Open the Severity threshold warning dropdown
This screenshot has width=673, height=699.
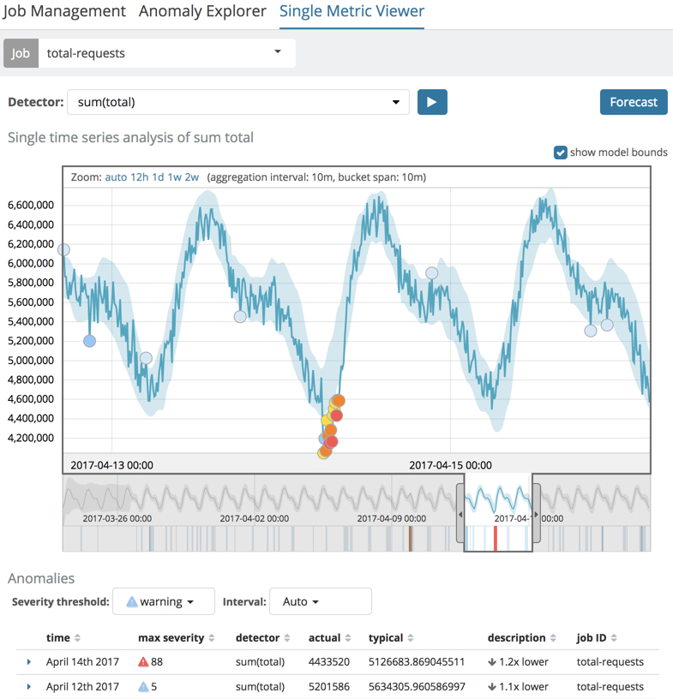tap(159, 601)
